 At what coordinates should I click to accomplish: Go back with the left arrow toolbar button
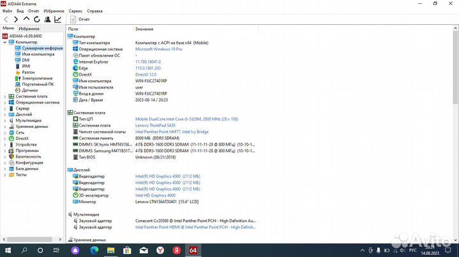[x=6, y=20]
